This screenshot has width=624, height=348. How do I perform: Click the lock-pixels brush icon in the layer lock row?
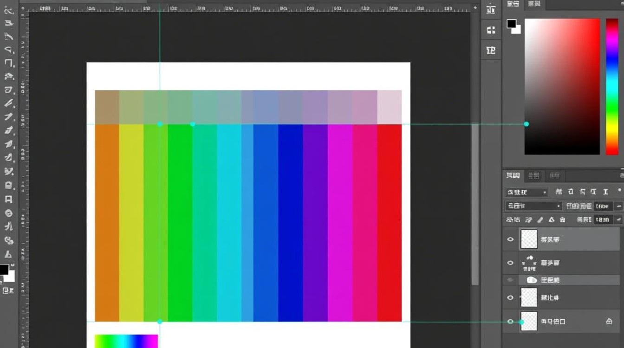(540, 219)
